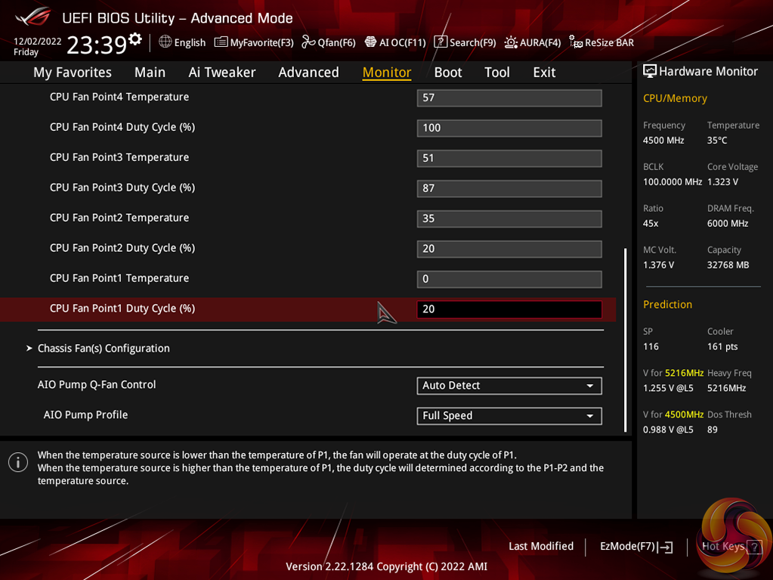The width and height of the screenshot is (773, 580).
Task: Click CPU Fan Point4 Temperature field
Action: click(509, 98)
